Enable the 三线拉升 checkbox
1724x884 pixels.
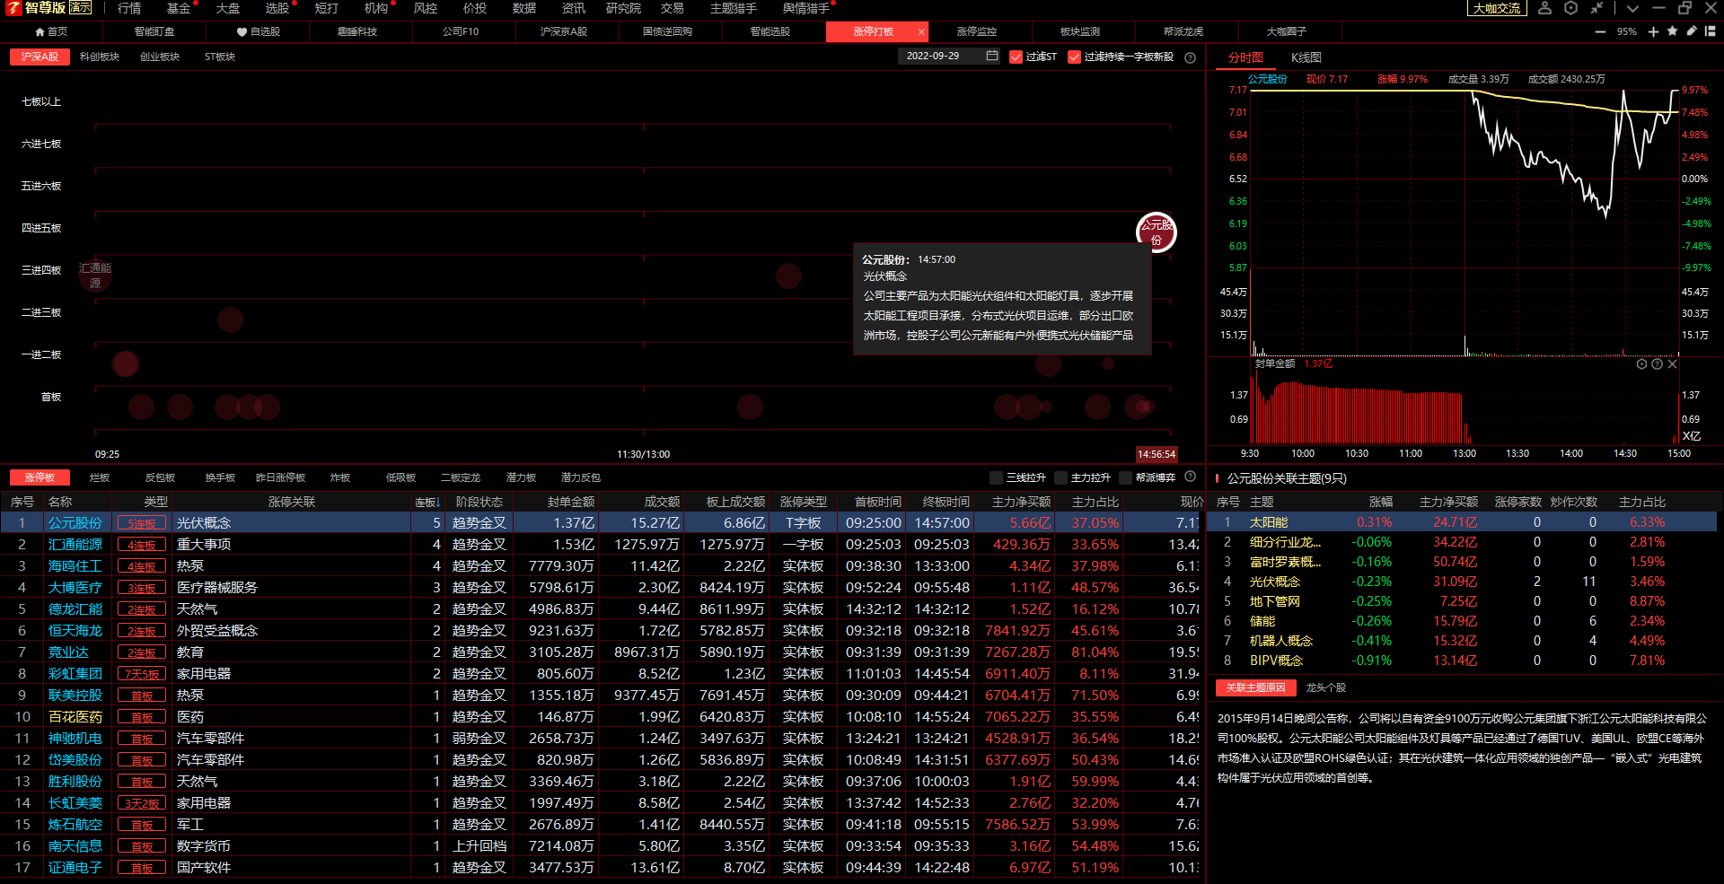(x=996, y=477)
